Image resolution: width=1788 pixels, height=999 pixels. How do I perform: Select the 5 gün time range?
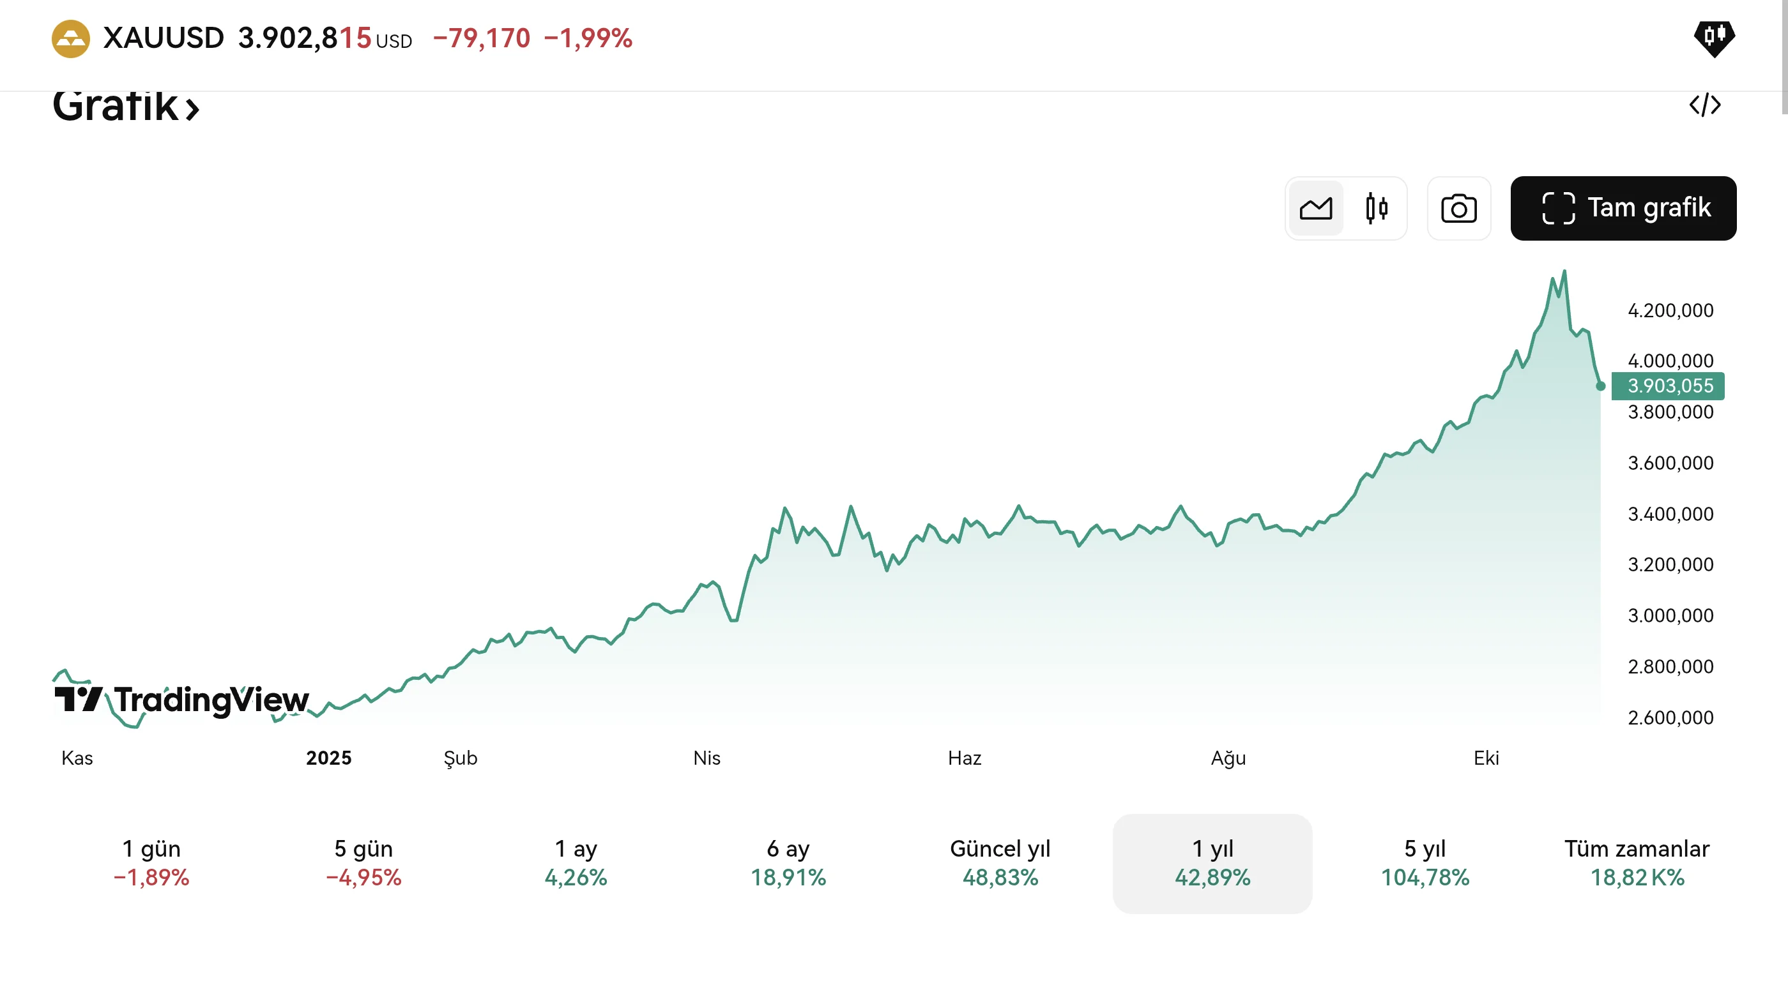coord(363,862)
